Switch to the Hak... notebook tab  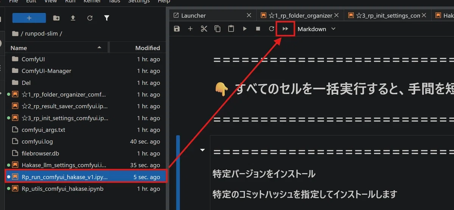(443, 16)
